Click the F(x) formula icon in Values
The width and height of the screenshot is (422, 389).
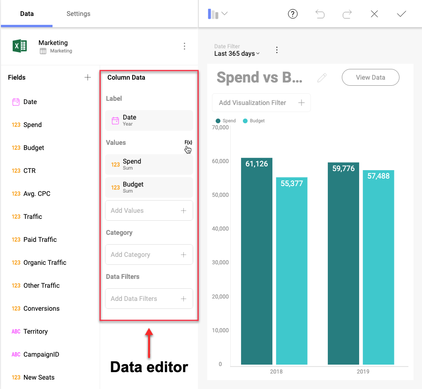[x=188, y=143]
